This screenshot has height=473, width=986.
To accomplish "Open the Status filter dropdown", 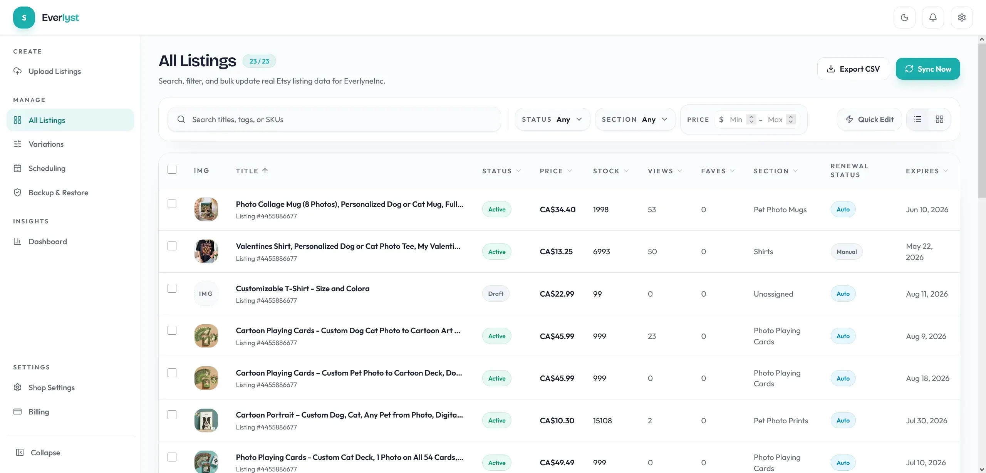I will pyautogui.click(x=552, y=119).
